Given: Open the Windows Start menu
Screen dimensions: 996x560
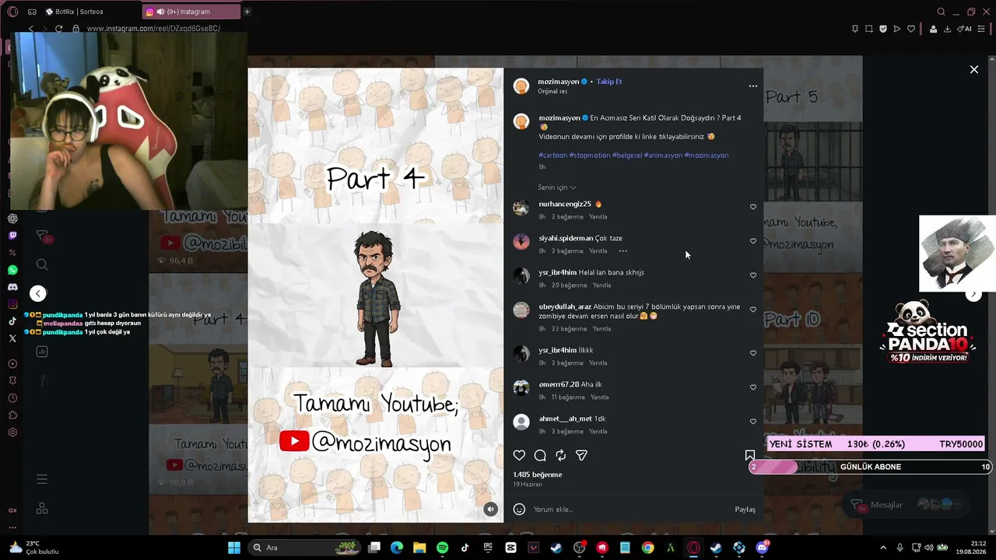Looking at the screenshot, I should (233, 548).
